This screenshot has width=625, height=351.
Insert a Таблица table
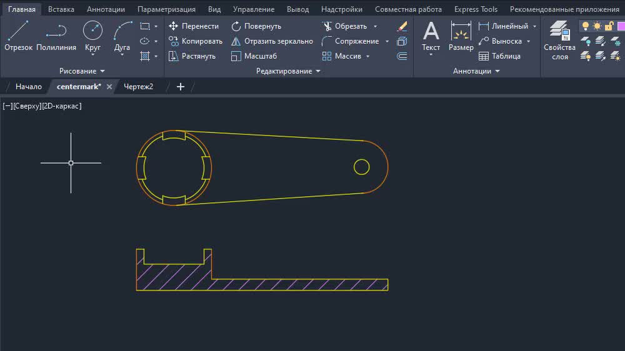(500, 56)
